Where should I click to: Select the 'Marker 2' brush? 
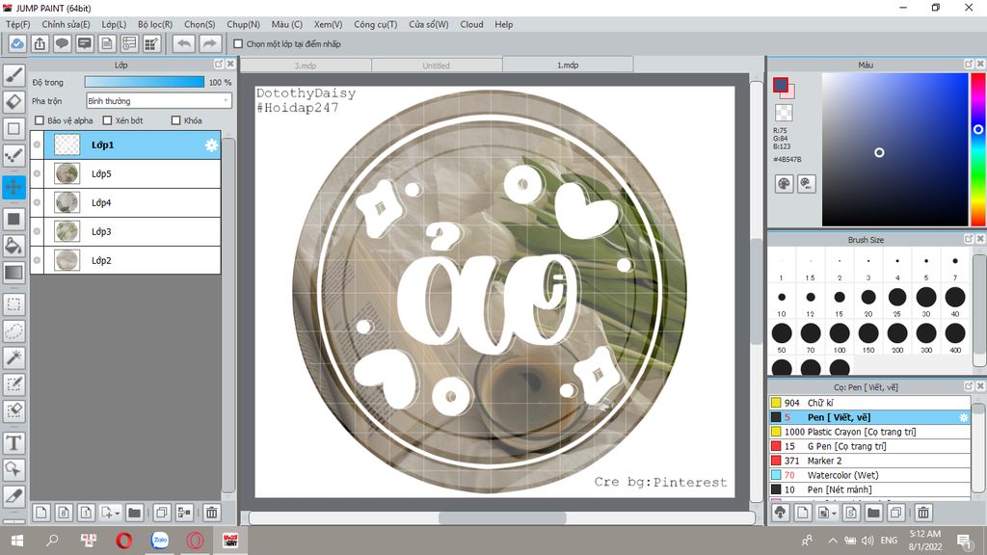click(870, 461)
